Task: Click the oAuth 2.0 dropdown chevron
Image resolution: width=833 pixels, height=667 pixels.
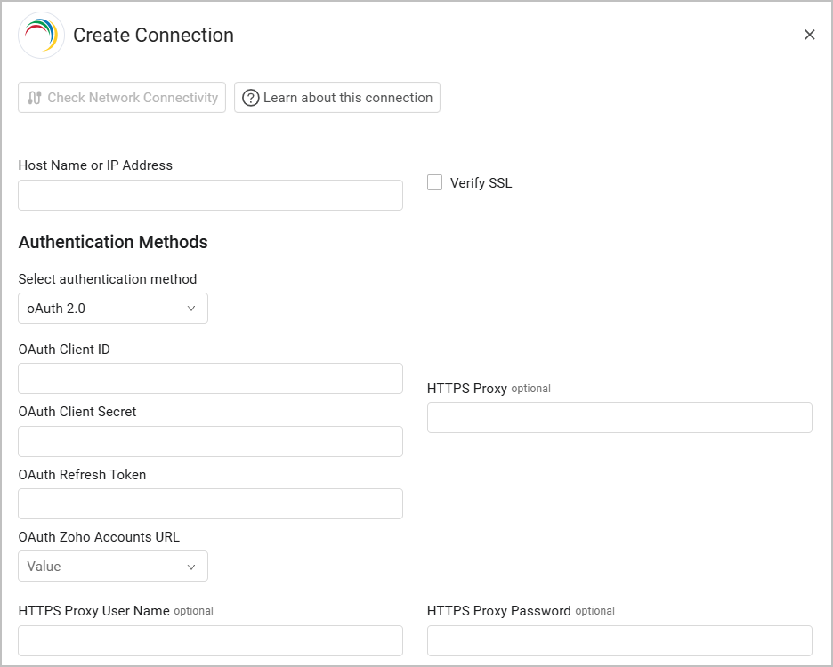Action: [x=191, y=309]
